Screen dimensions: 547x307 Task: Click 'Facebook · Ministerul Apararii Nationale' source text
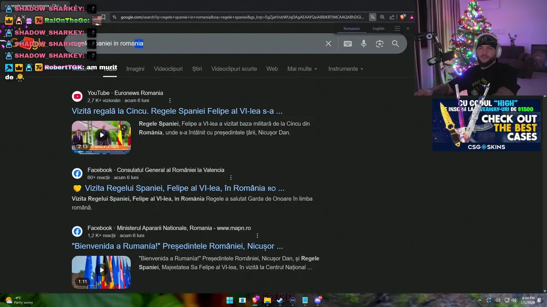169,228
